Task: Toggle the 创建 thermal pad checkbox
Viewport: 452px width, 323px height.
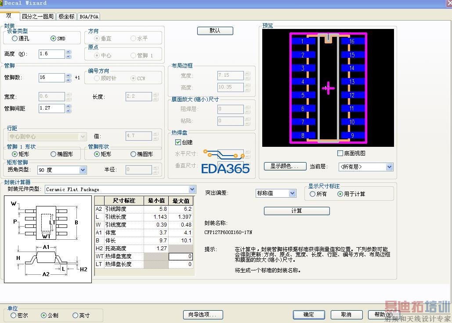Action: (x=178, y=142)
